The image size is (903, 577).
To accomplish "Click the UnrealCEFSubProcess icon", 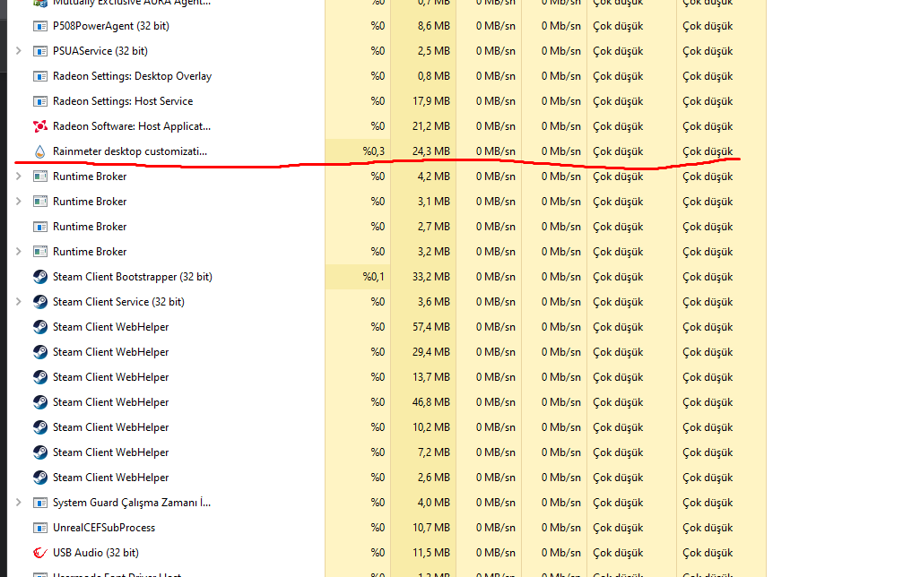I will [x=39, y=528].
